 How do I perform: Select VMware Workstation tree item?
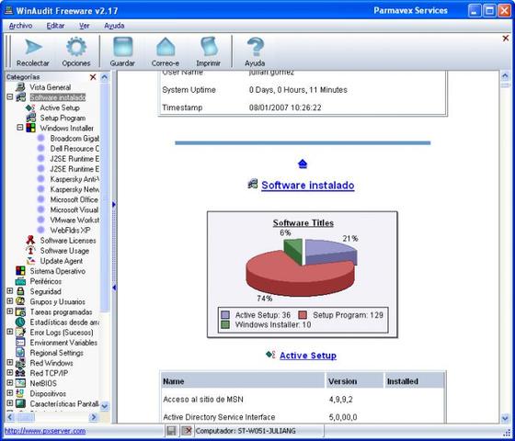[x=74, y=220]
